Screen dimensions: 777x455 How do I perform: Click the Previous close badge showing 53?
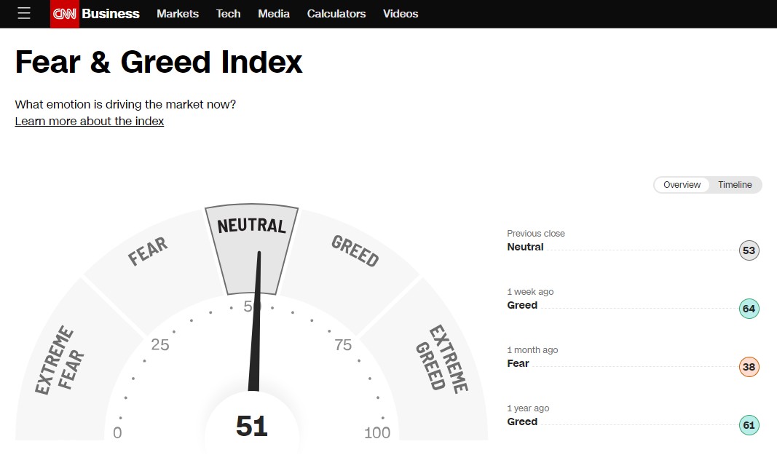tap(749, 250)
